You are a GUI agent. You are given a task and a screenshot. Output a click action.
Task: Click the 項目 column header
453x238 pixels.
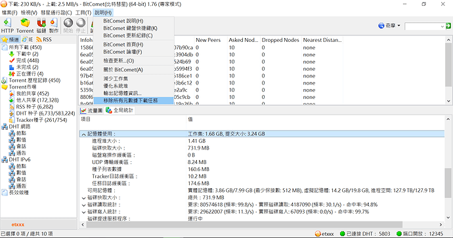tap(133, 119)
